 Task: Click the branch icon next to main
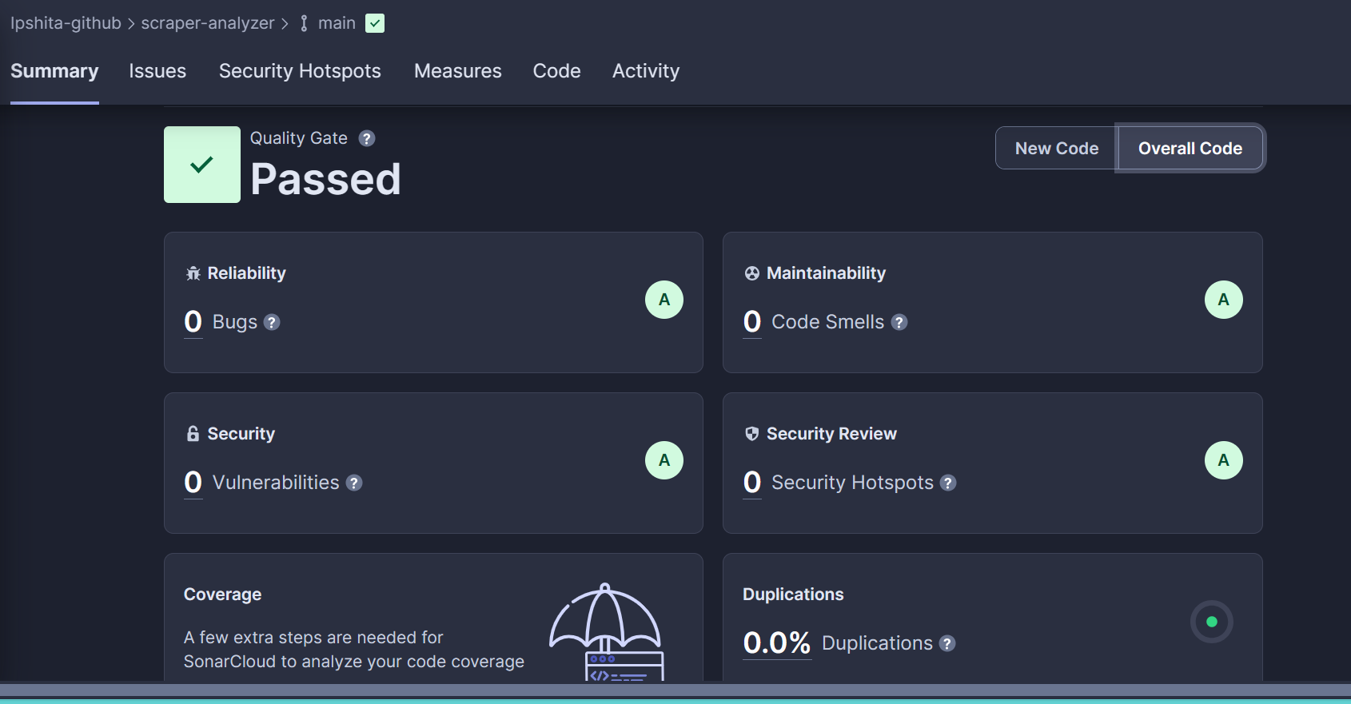click(x=304, y=23)
